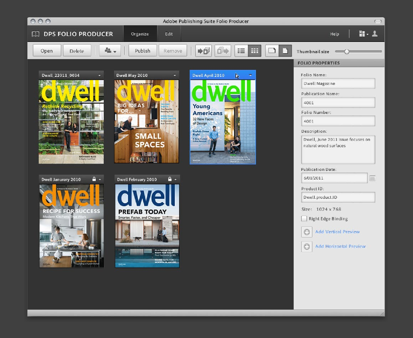Click the FOLIO PROPERTIES panel header
This screenshot has height=338, width=413.
[339, 63]
